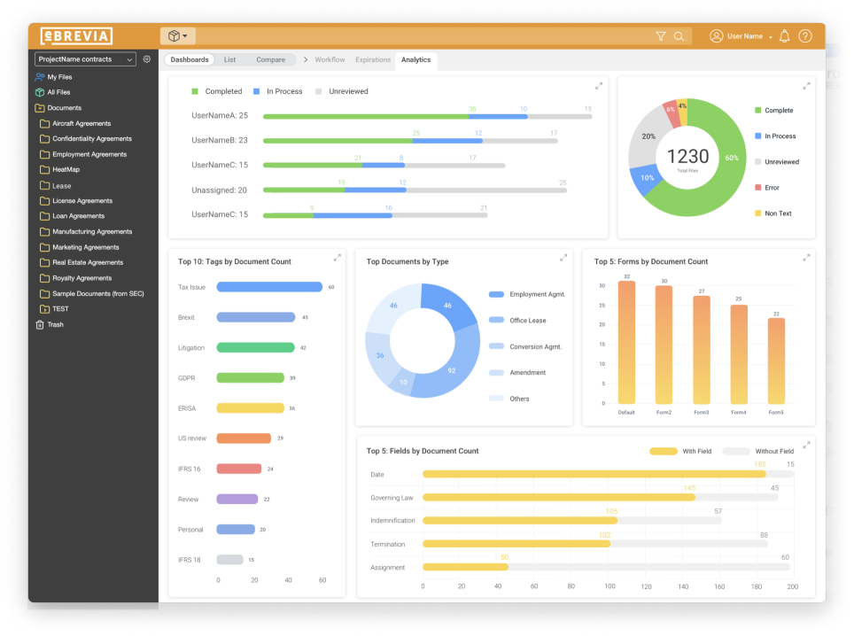Expand the TEST folder

click(44, 309)
